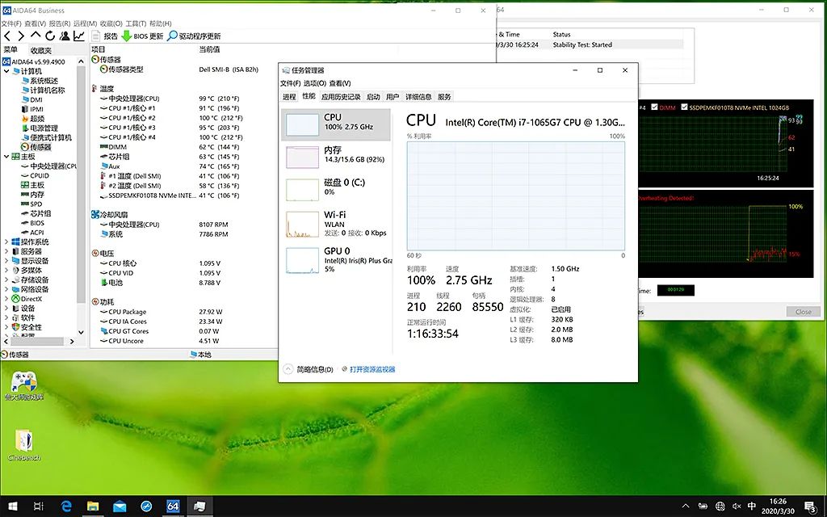The width and height of the screenshot is (827, 517).
Task: Click the AIDA64 up-level arrow icon
Action: click(x=36, y=36)
